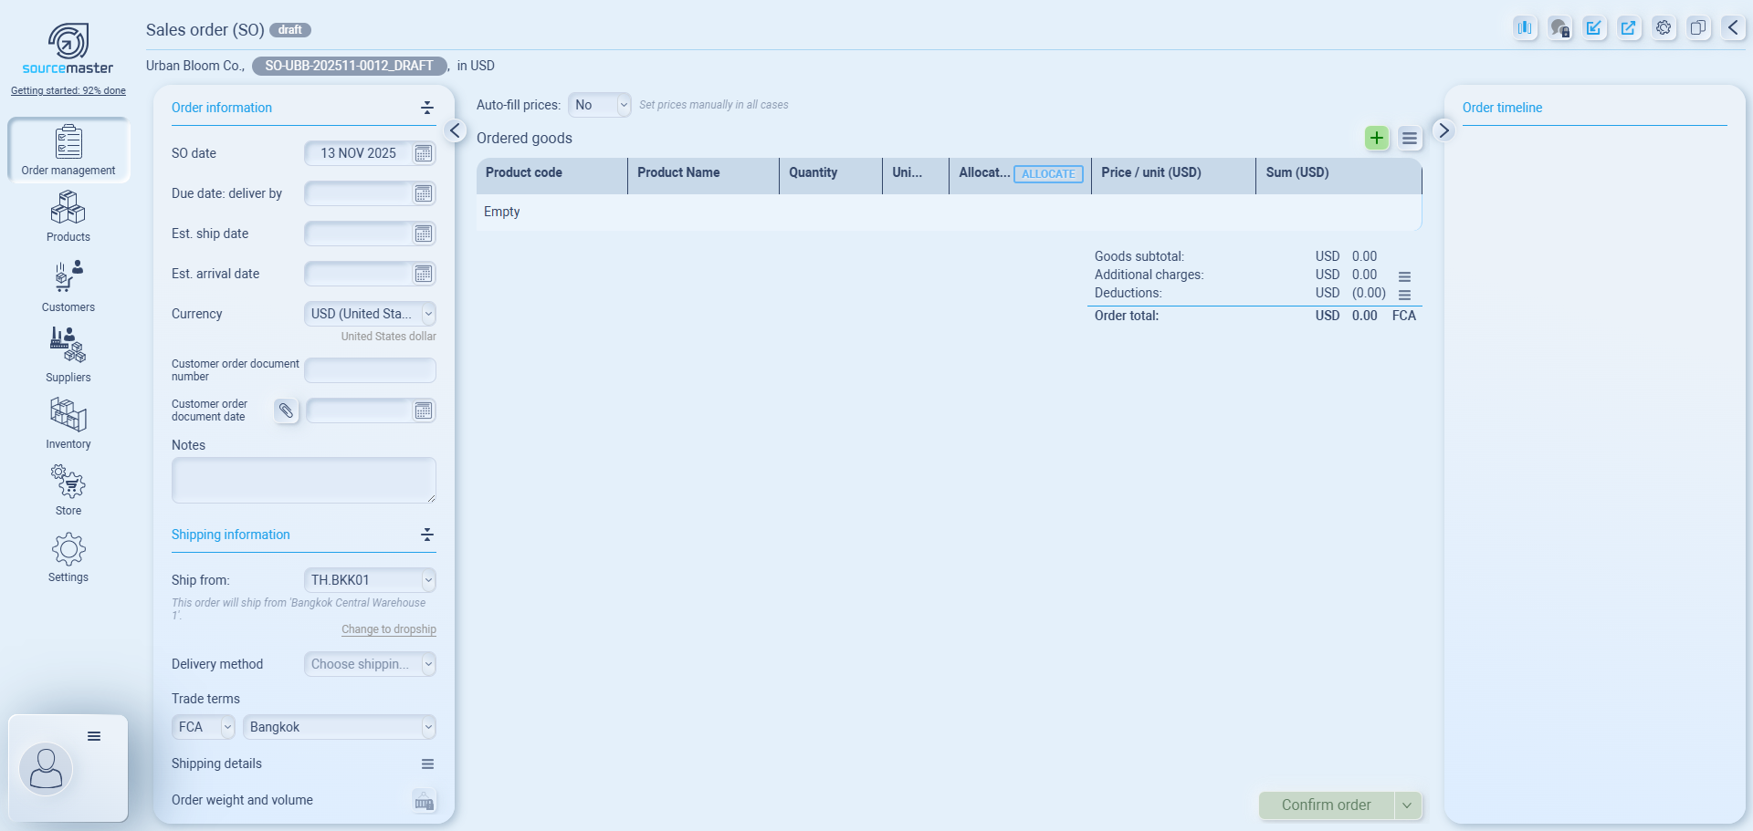Click the Order information heading
1753x831 pixels.
pos(222,108)
